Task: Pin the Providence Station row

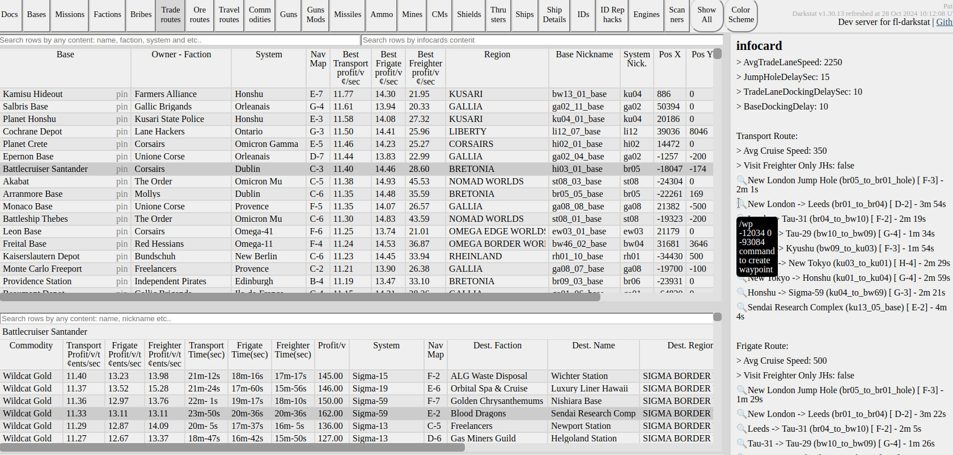Action: coord(122,281)
